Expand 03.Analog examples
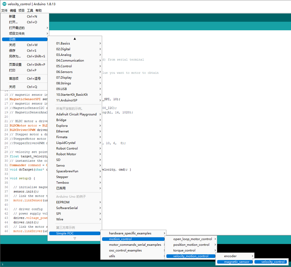291x267 pixels. (75, 55)
